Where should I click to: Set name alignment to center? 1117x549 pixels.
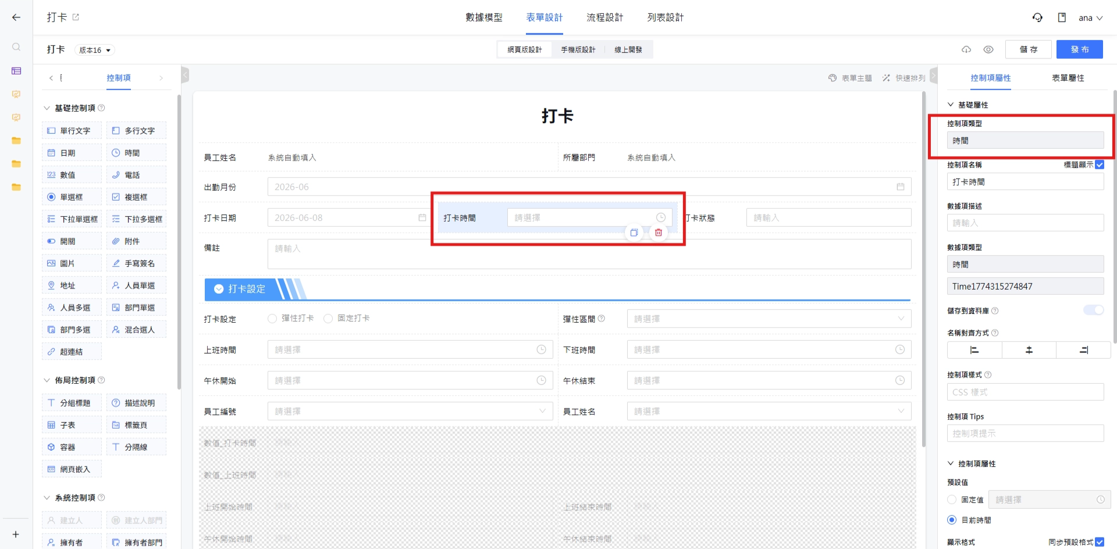(x=1029, y=350)
